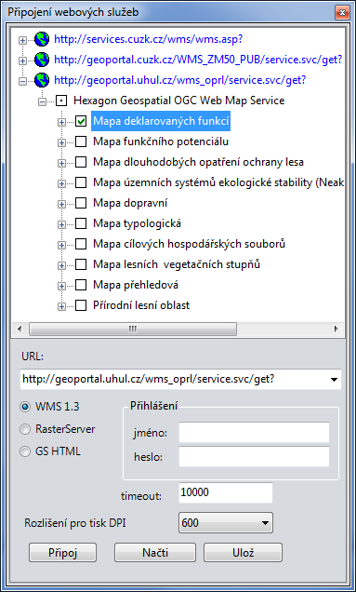Expand the services.cuzk.cz tree node
Screen dimensions: 356x592
click(23, 40)
